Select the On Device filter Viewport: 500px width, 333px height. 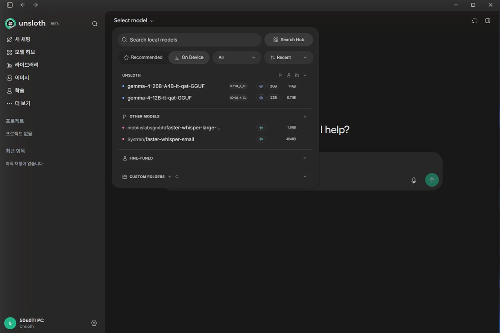pos(189,57)
